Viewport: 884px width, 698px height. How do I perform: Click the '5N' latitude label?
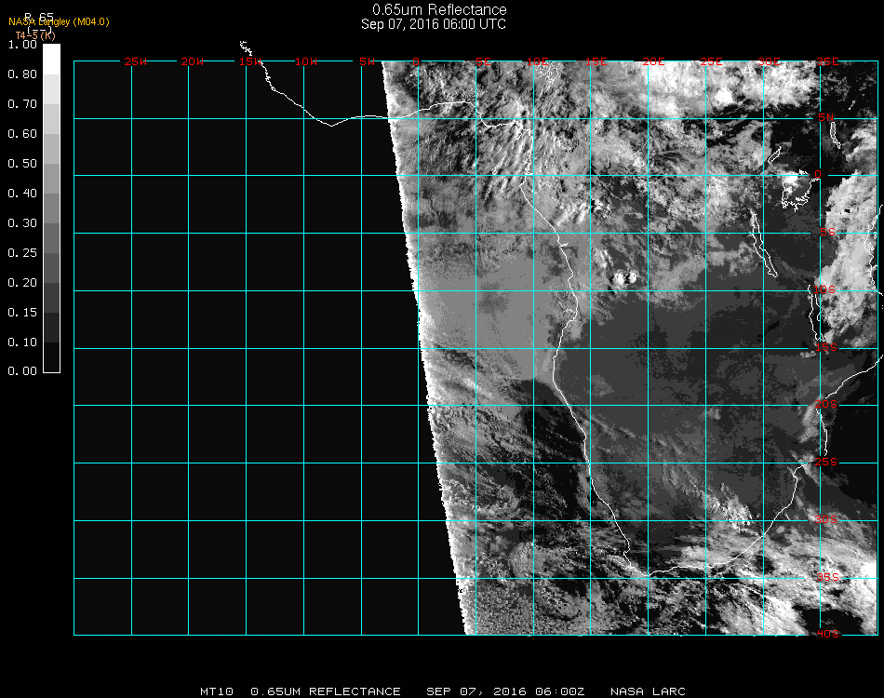pos(826,117)
